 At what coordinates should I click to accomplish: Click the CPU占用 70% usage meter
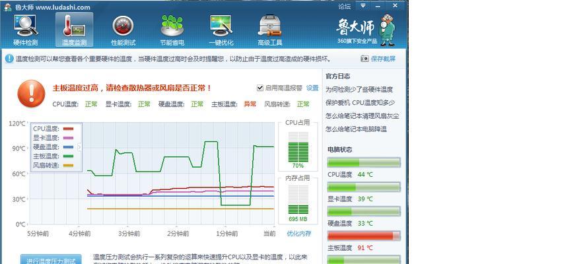[x=298, y=147]
